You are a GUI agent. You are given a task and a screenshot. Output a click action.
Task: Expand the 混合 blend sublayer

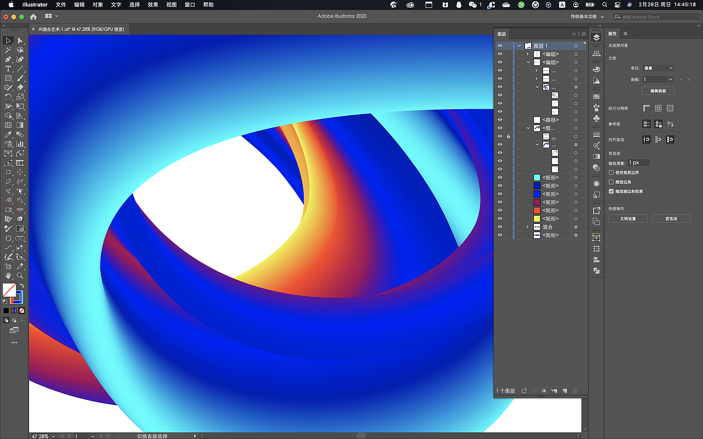tap(528, 227)
